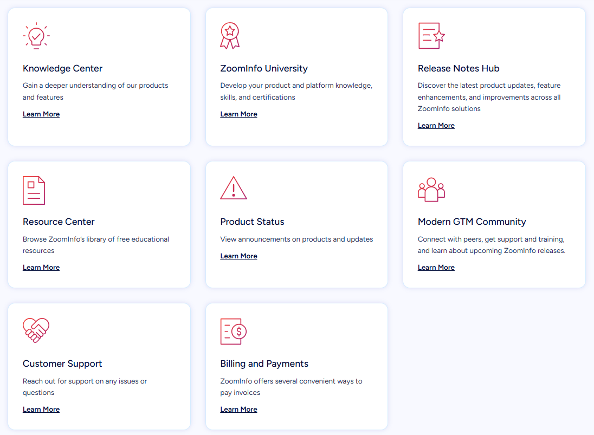Image resolution: width=594 pixels, height=435 pixels.
Task: Follow Learn More link for Release Notes Hub
Action: coord(436,126)
